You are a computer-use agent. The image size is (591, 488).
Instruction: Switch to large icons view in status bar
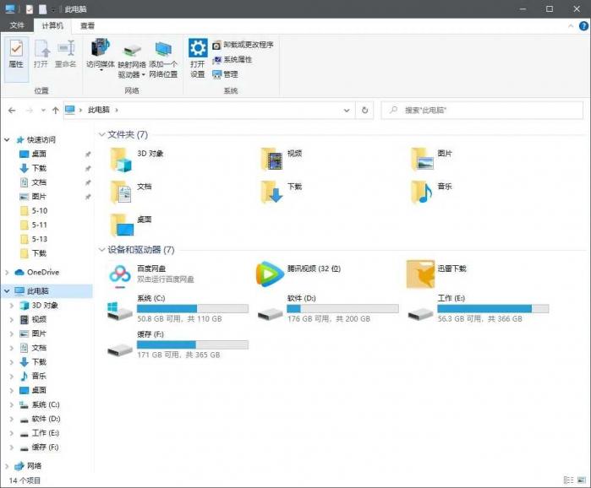(x=582, y=480)
